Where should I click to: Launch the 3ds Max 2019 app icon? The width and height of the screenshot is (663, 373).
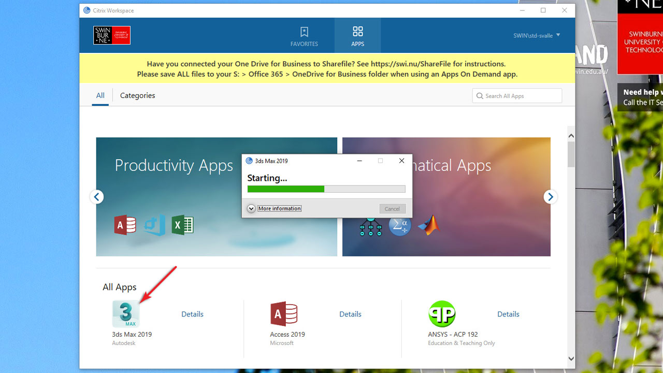pos(126,314)
